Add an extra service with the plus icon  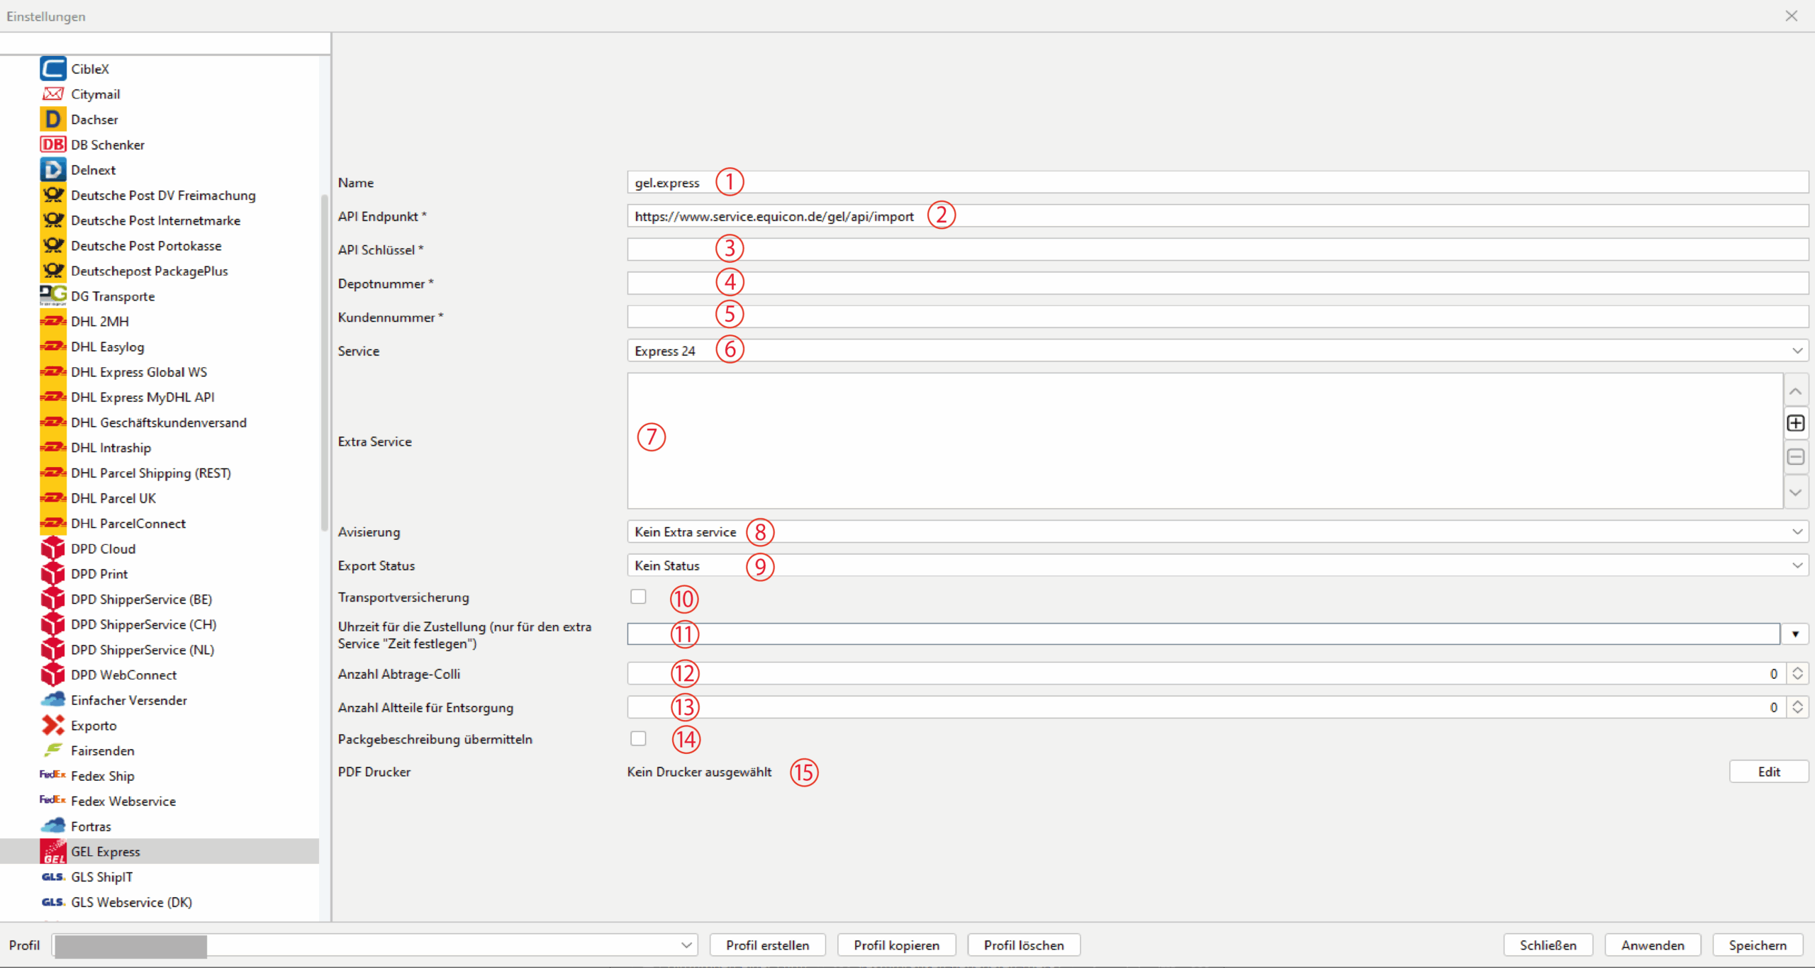[x=1796, y=423]
